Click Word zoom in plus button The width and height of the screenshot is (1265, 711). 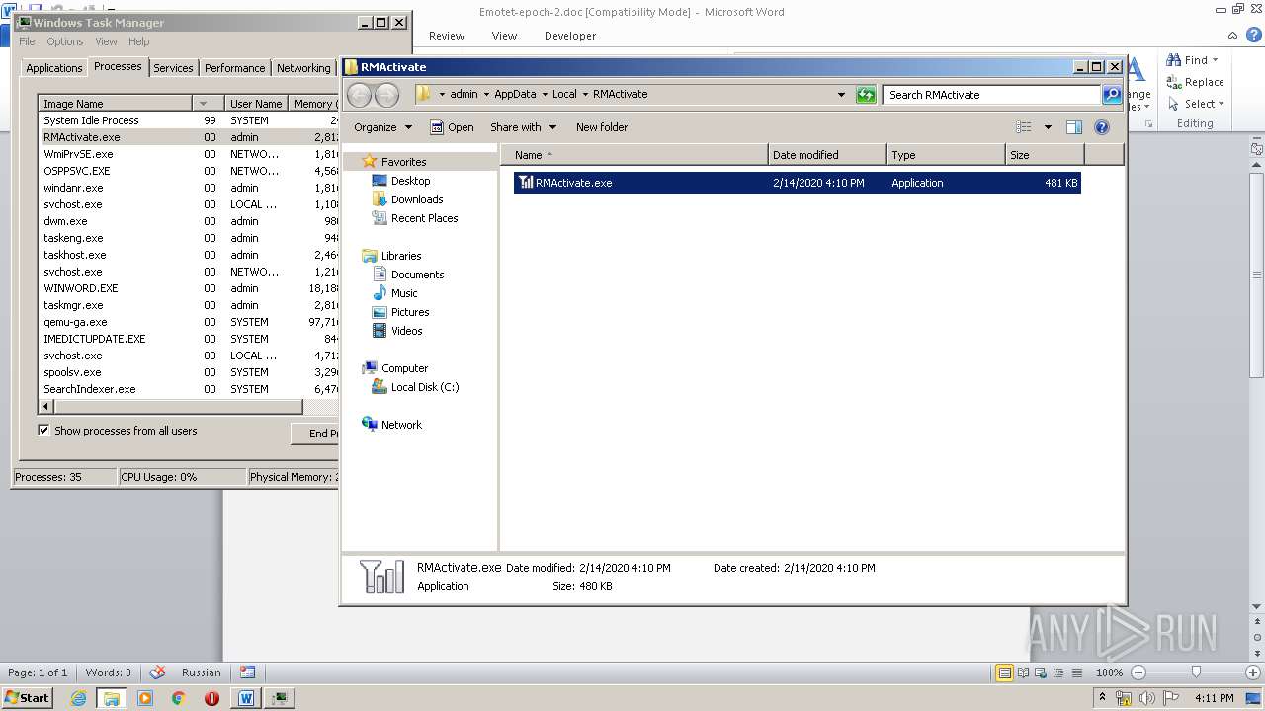point(1253,672)
